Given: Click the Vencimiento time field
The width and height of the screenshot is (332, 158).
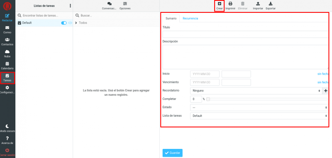Looking at the screenshot, I should point(236,82).
